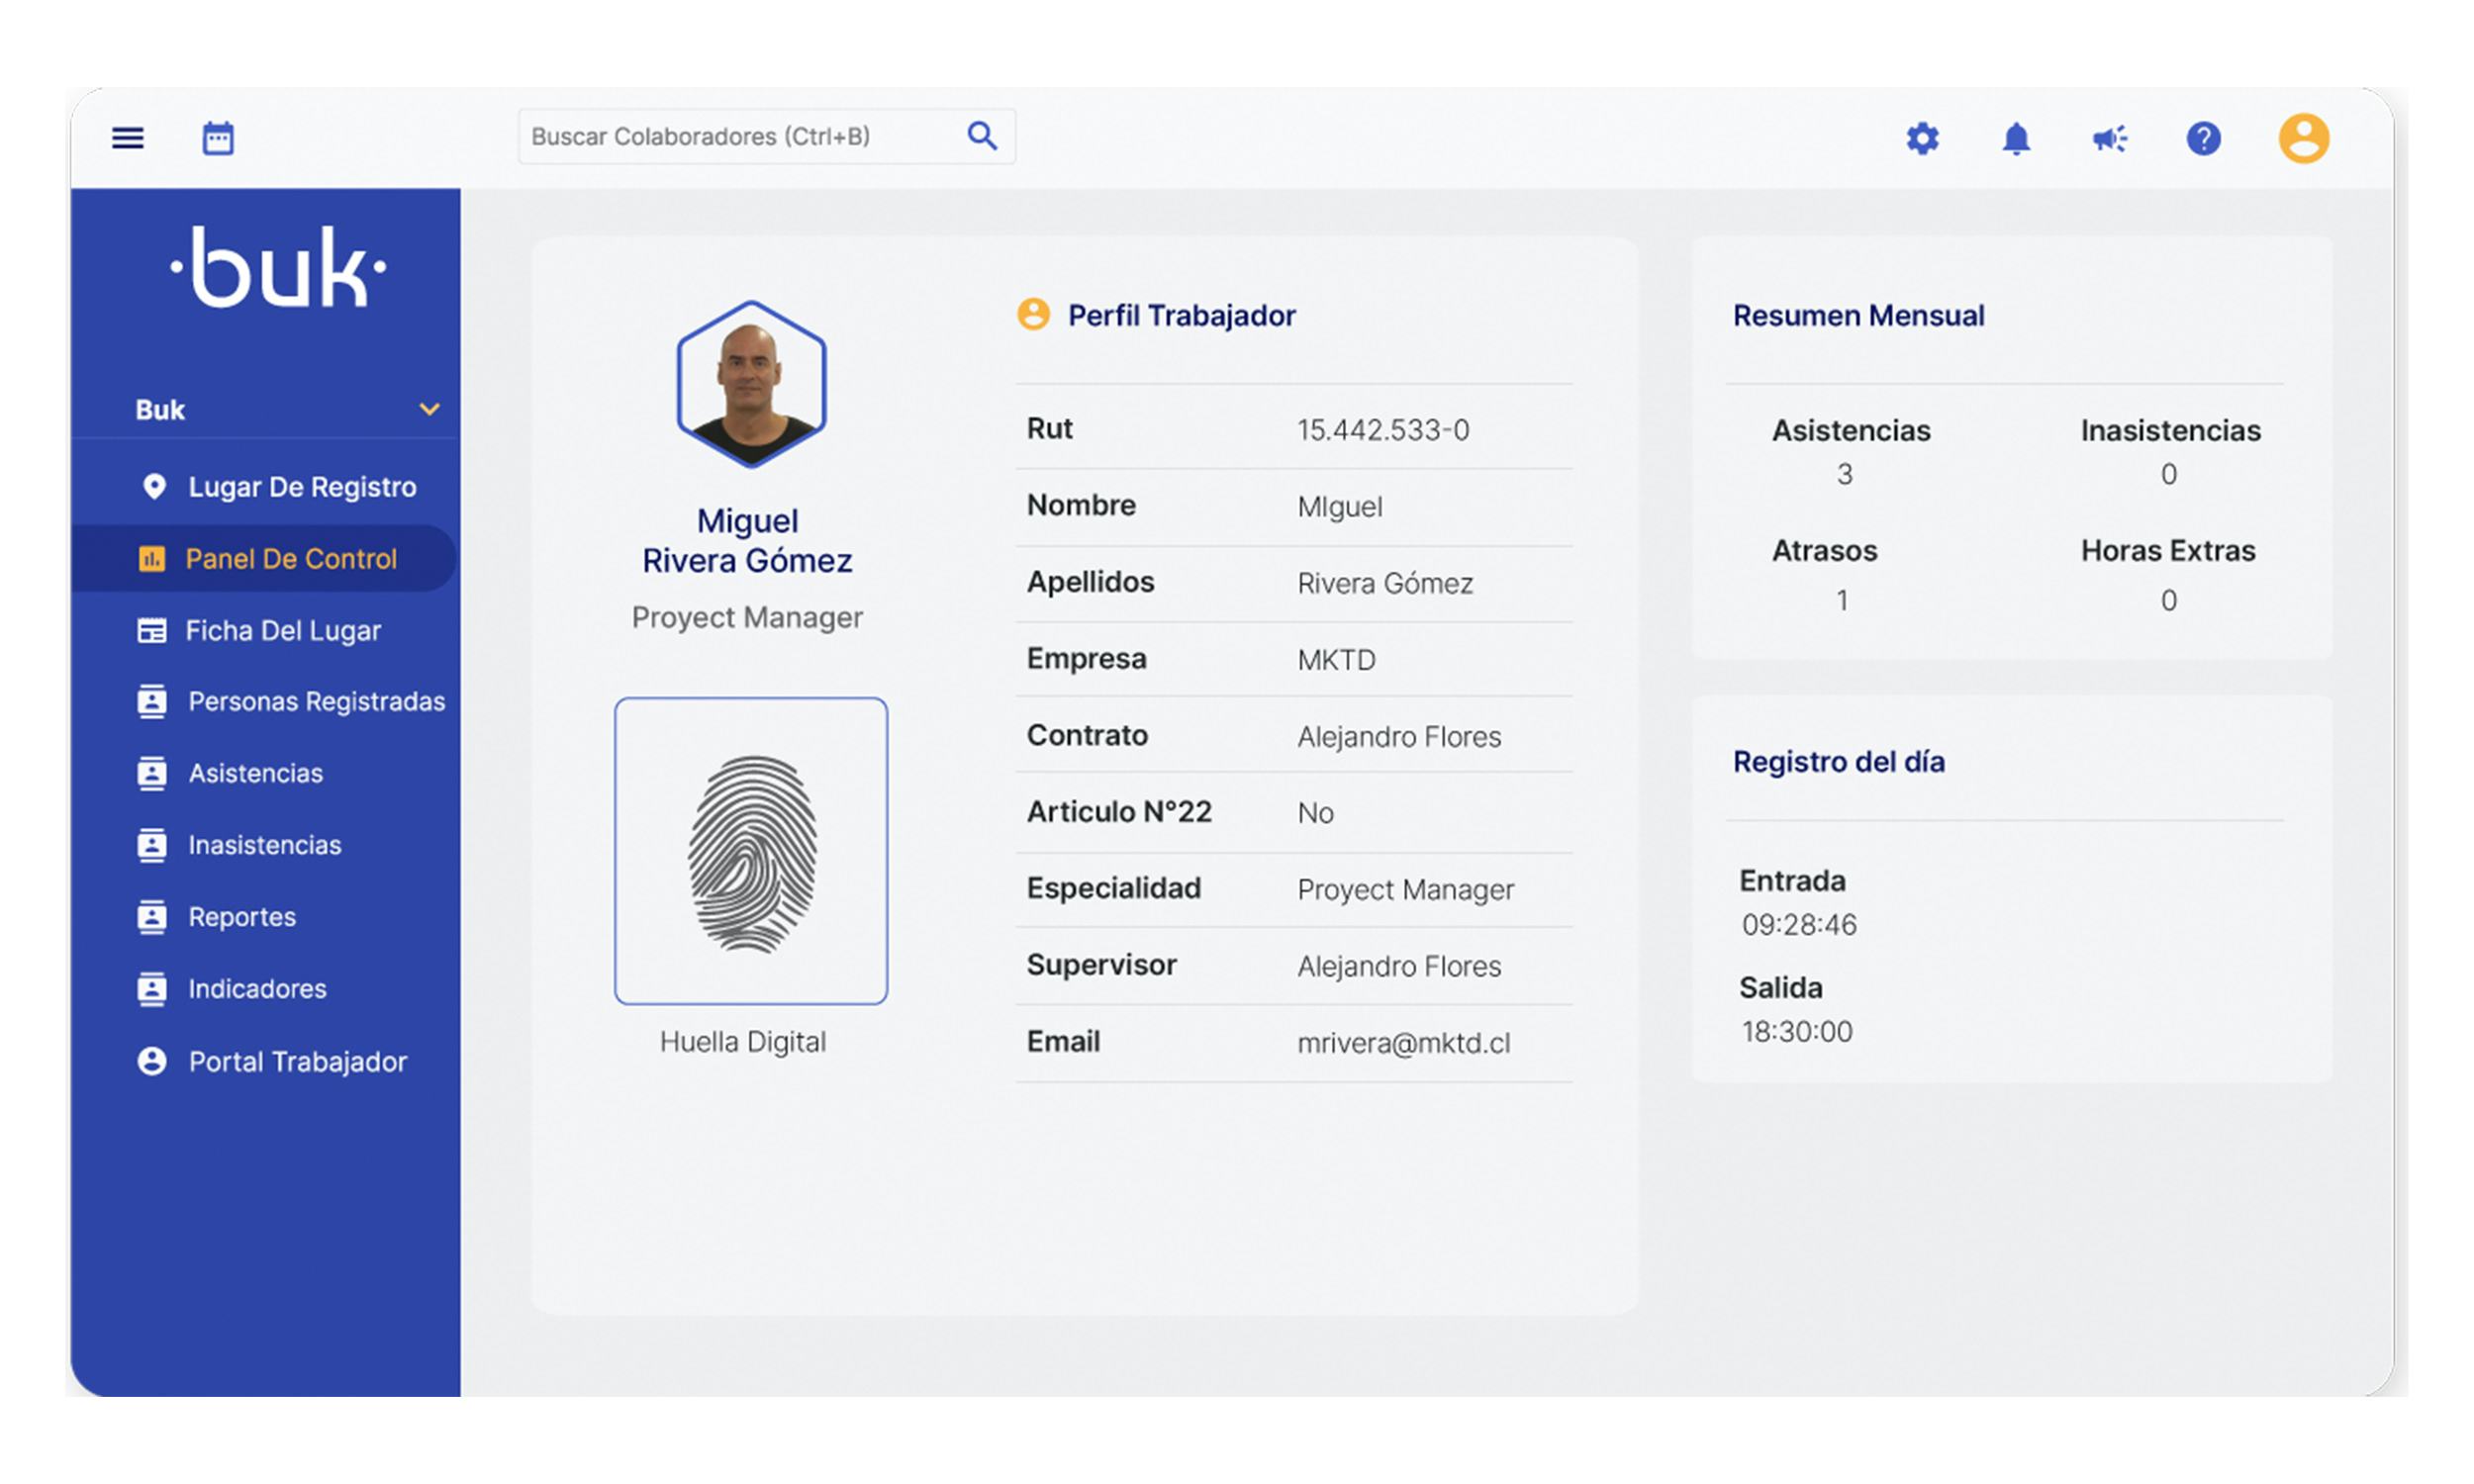Click the search magnifier icon
Image resolution: width=2474 pixels, height=1484 pixels.
pos(981,136)
